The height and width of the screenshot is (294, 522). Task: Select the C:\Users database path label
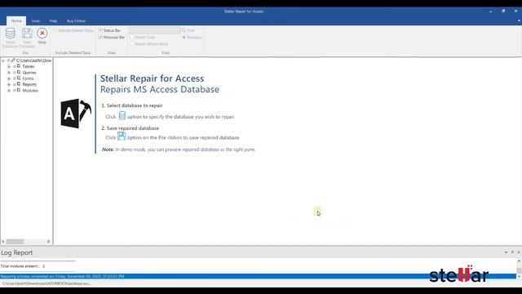click(x=33, y=60)
